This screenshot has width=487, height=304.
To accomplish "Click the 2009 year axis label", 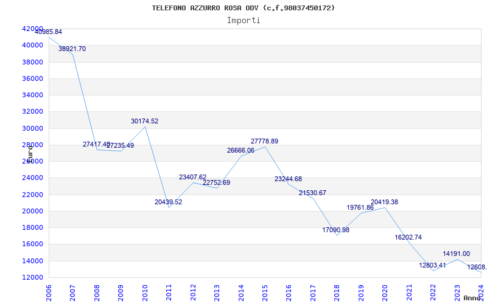I will pos(121,293).
